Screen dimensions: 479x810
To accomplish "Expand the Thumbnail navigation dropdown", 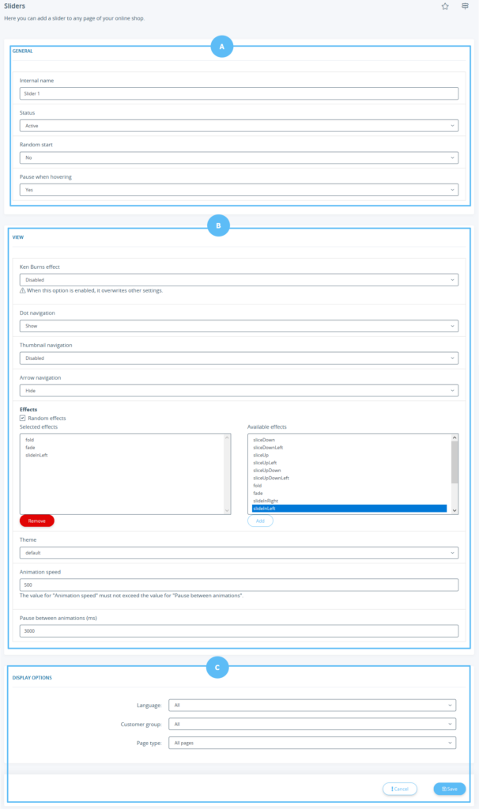I will (239, 358).
